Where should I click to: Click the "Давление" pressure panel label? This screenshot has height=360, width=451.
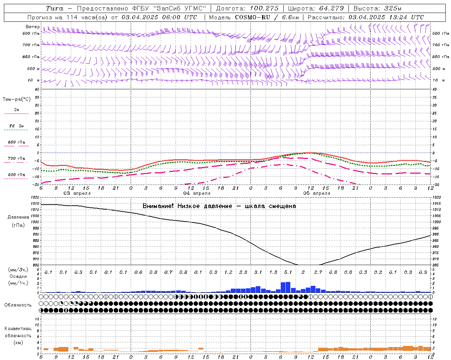(18, 217)
